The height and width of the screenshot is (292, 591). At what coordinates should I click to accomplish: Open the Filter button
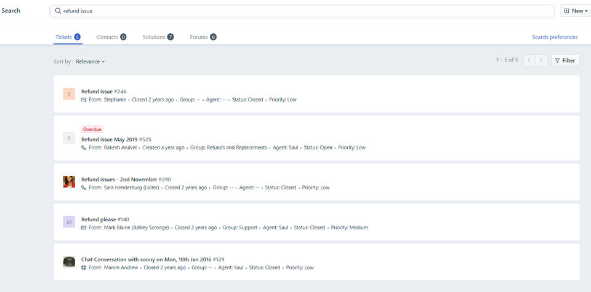point(565,60)
